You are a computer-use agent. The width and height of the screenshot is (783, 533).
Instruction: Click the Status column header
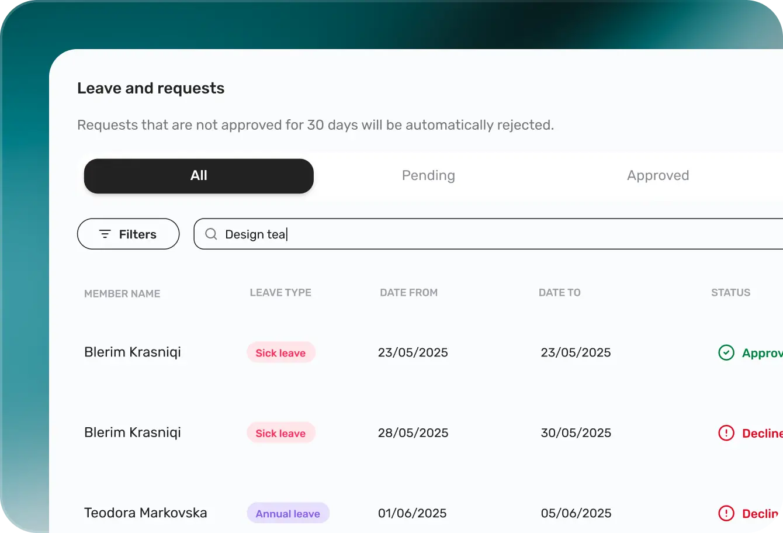click(x=730, y=293)
